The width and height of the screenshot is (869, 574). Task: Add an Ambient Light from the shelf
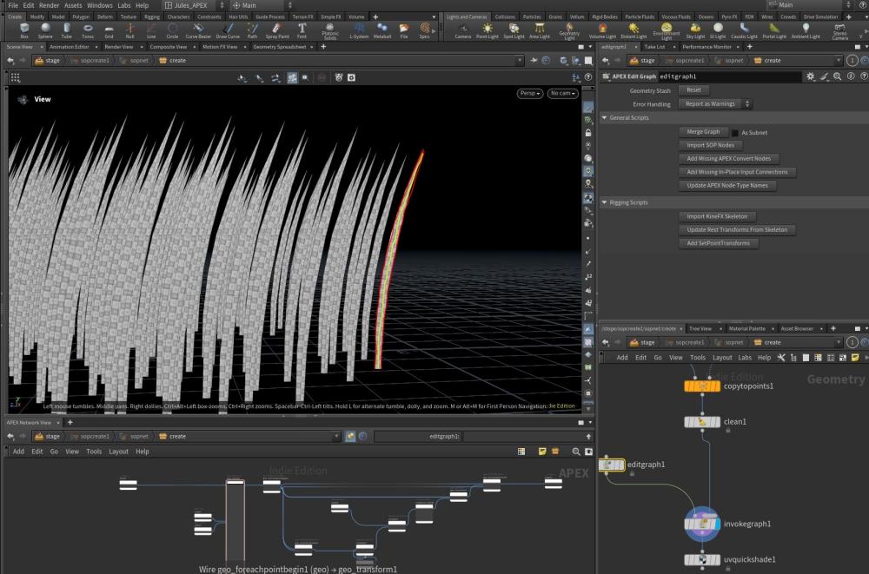click(806, 30)
